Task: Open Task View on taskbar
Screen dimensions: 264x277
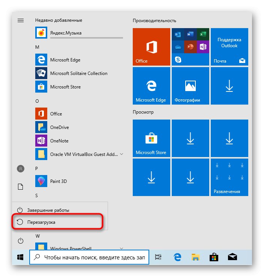Action: [158, 257]
